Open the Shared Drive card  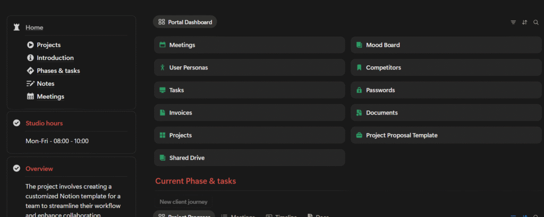tap(250, 158)
